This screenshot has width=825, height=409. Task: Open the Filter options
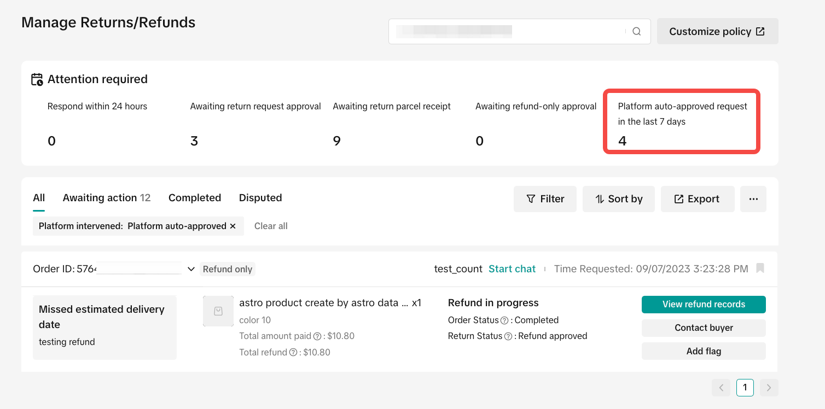coord(545,199)
